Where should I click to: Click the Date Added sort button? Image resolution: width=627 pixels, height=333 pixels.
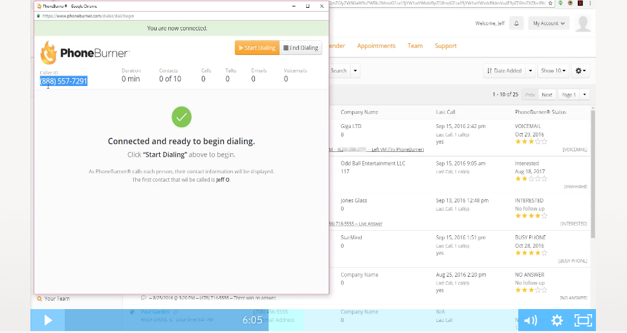coord(504,70)
